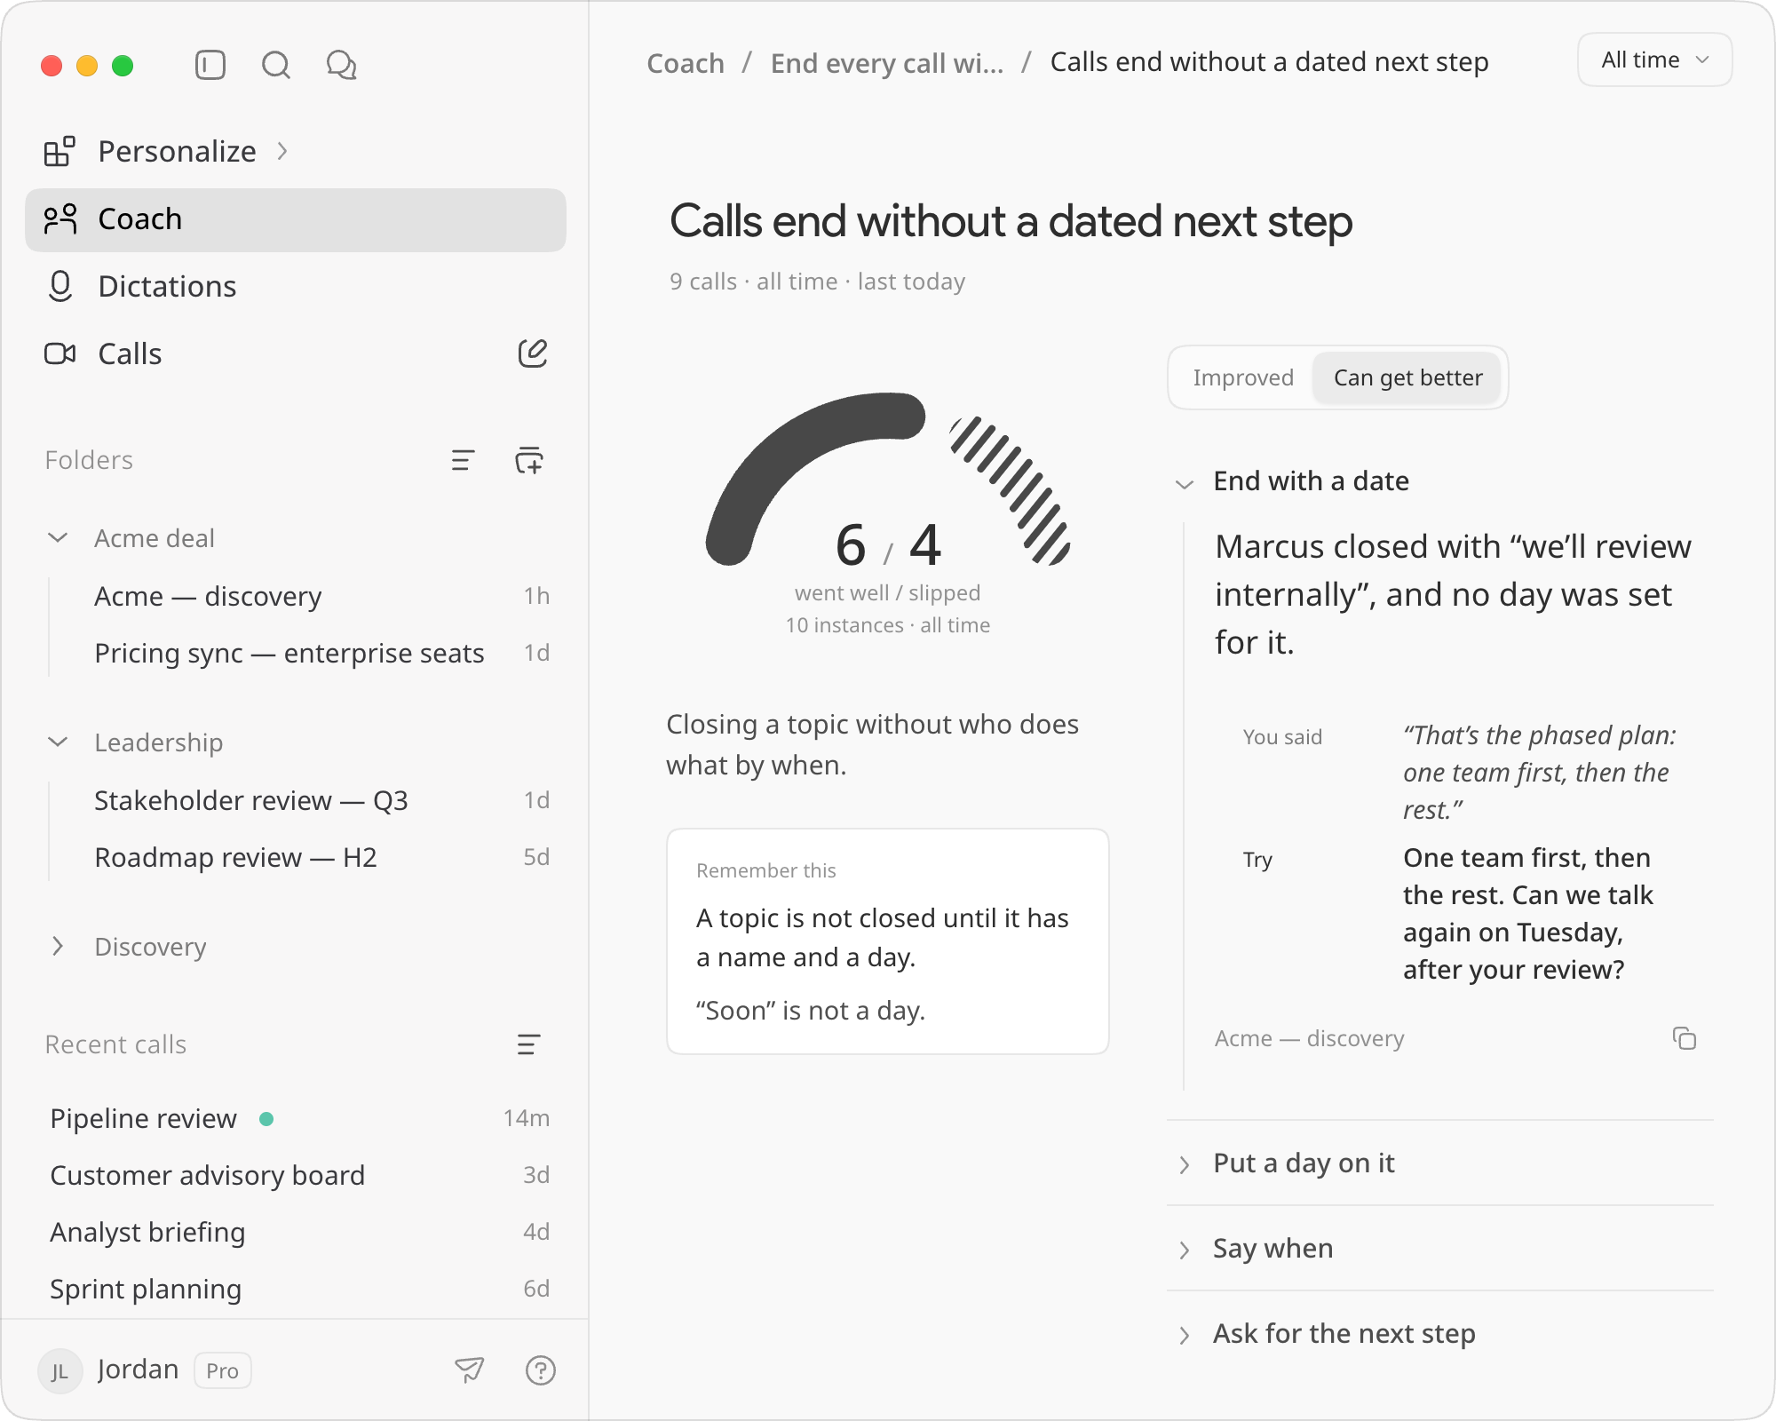Screen dimensions: 1776x1421
Task: Collapse the Leadership folder
Action: pyautogui.click(x=58, y=742)
